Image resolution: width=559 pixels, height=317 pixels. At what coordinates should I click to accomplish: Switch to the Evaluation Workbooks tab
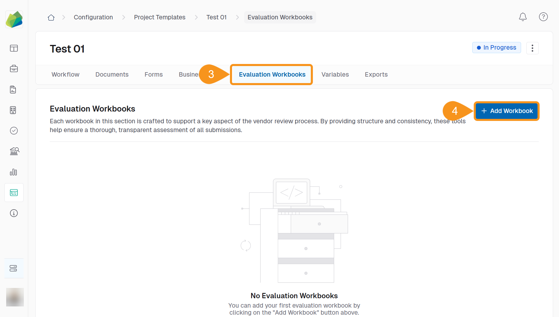[x=271, y=75]
